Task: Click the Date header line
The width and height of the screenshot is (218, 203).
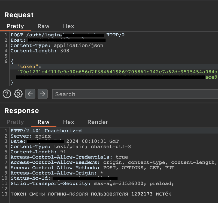Action: point(65,141)
